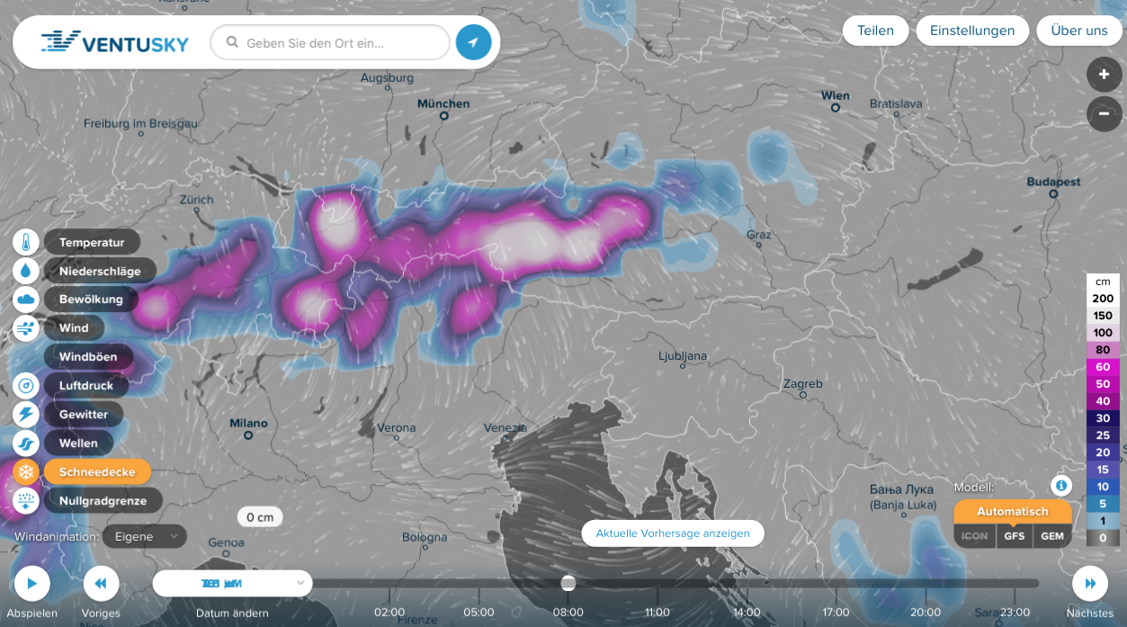Open the Wellen waves icon
Image resolution: width=1127 pixels, height=627 pixels.
coord(25,443)
